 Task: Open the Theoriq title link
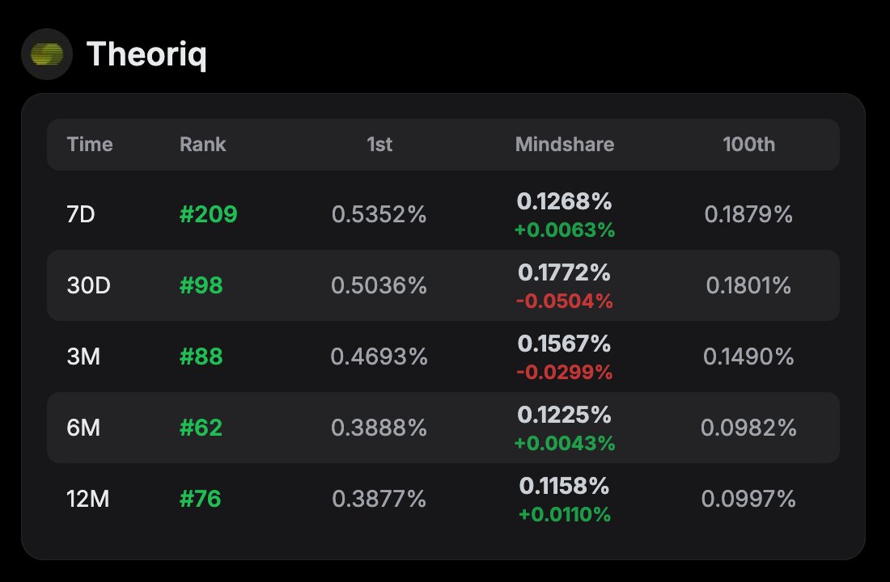point(146,55)
